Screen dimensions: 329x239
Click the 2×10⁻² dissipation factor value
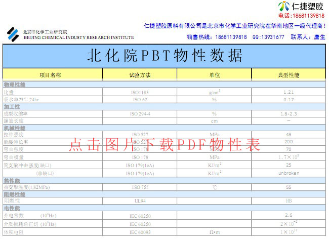click(x=289, y=223)
